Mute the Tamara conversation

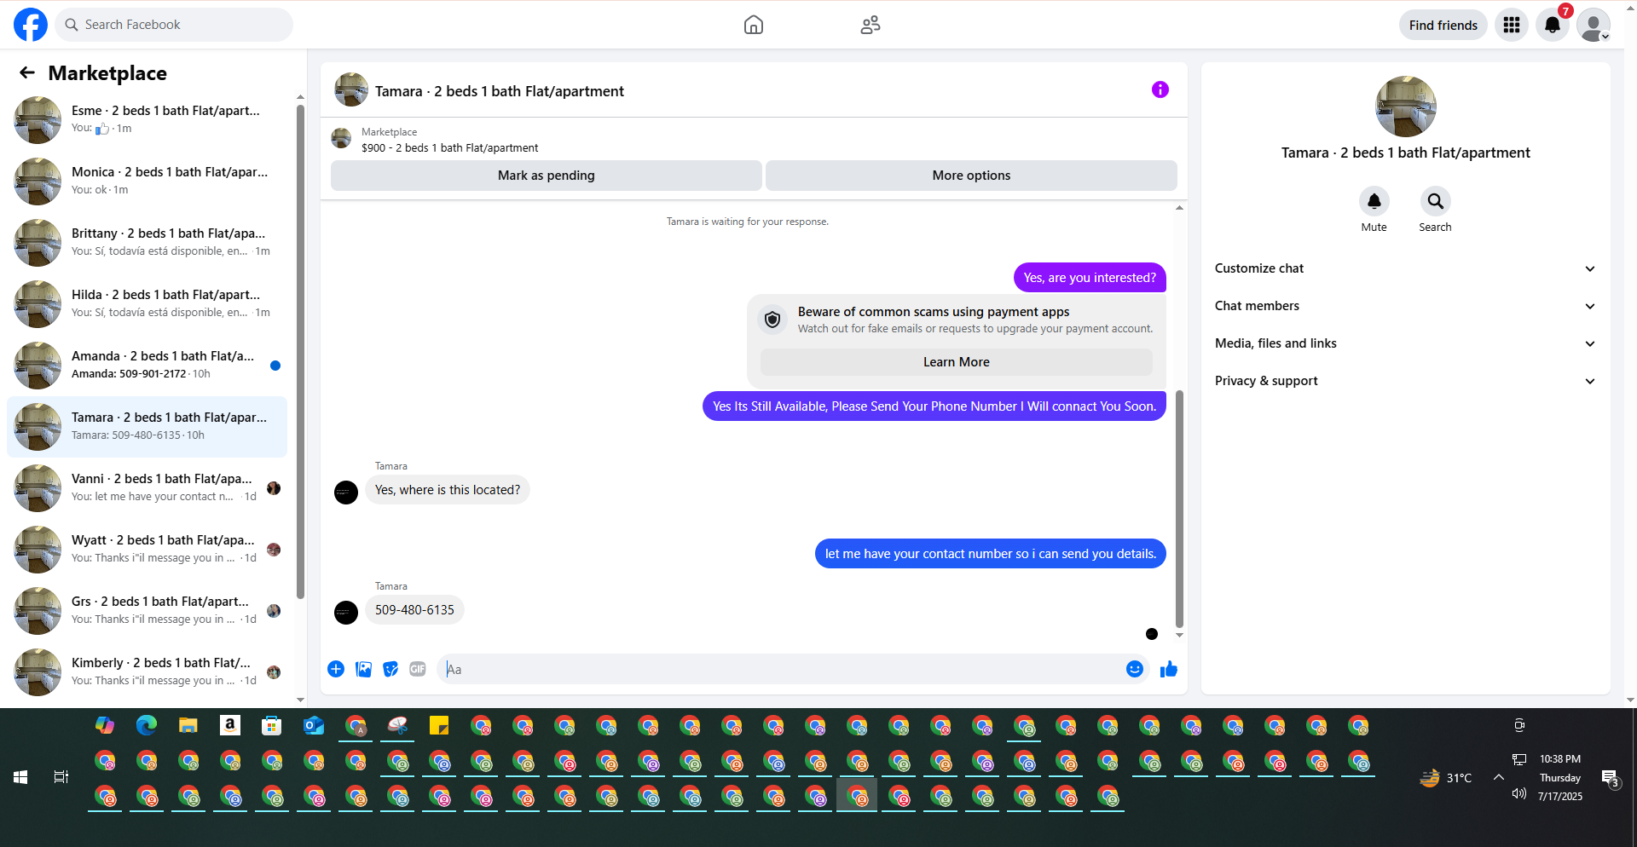tap(1374, 201)
